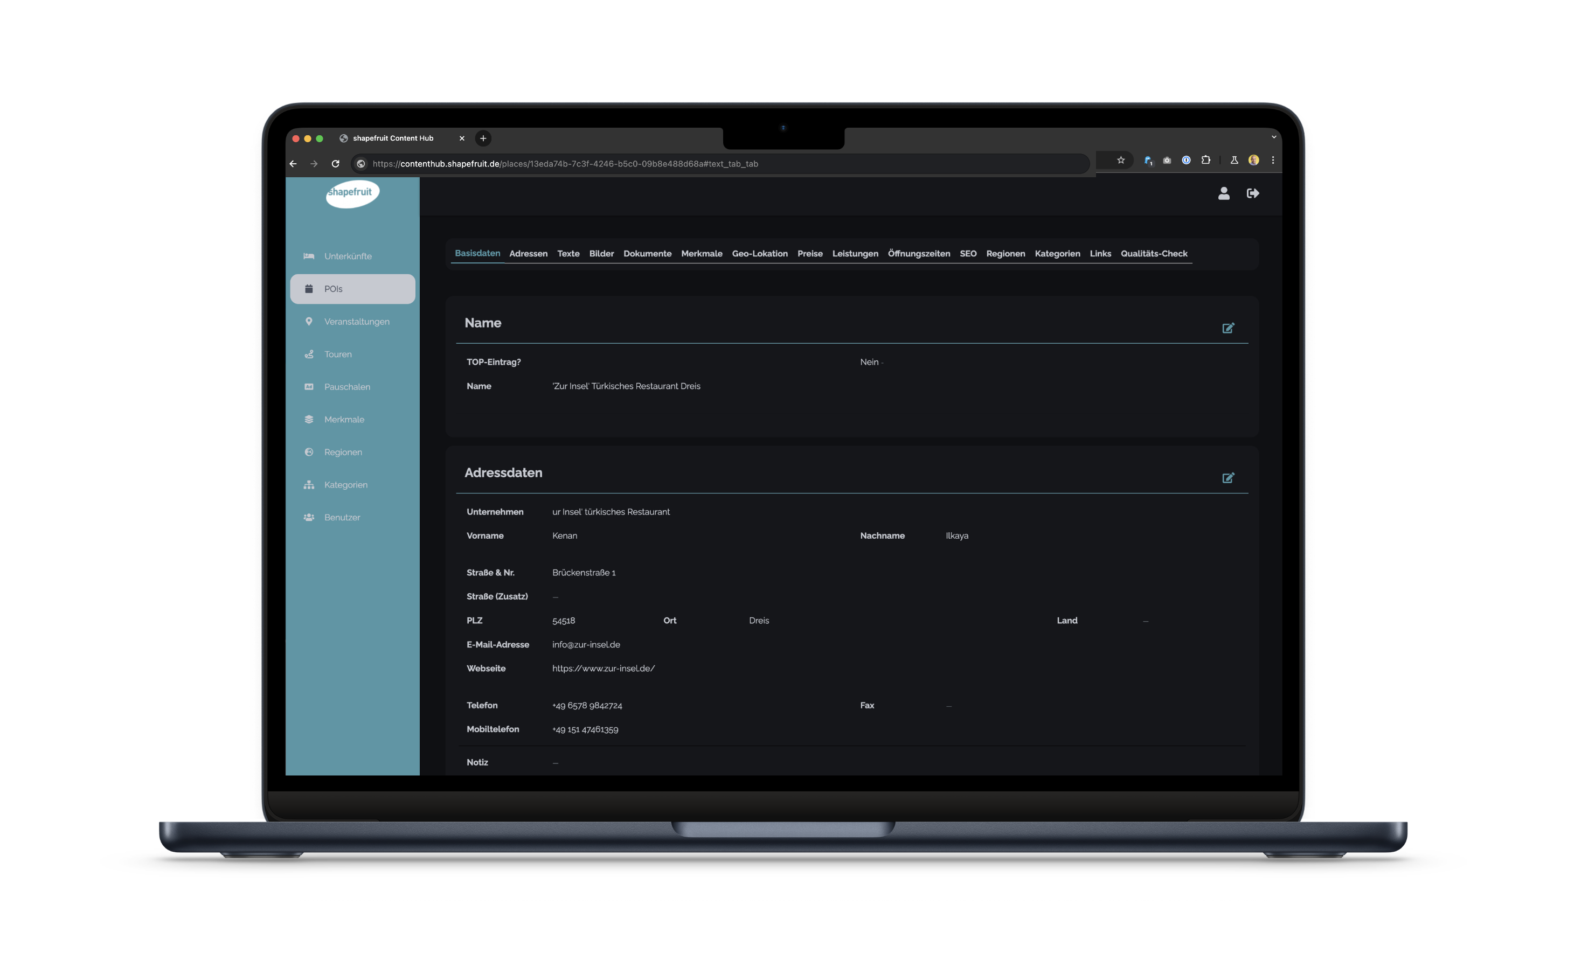
Task: Edit the Name section with pencil icon
Action: click(1228, 328)
